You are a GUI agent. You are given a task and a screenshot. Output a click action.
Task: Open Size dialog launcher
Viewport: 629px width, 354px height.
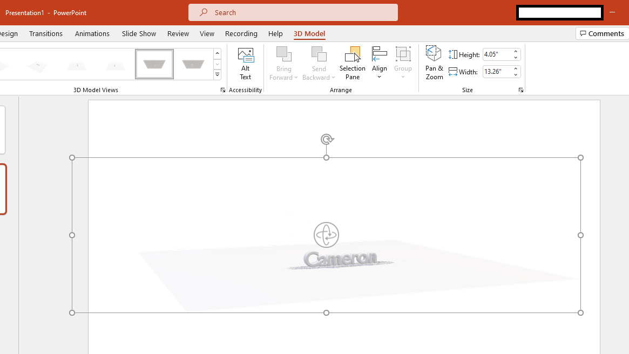(520, 90)
